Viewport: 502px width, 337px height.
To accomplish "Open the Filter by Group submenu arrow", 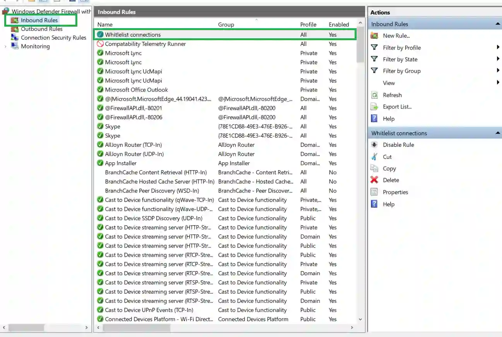I will click(498, 71).
